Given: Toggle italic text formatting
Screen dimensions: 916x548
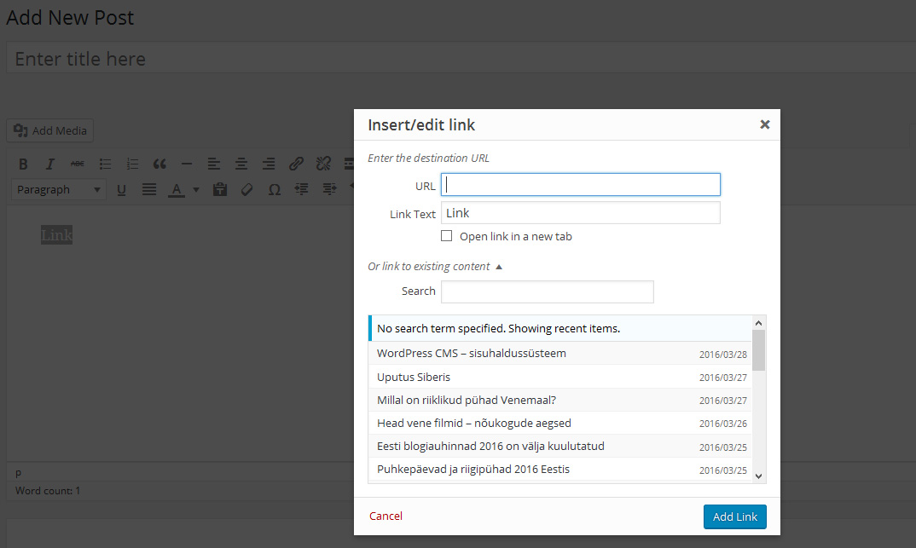Looking at the screenshot, I should [50, 164].
